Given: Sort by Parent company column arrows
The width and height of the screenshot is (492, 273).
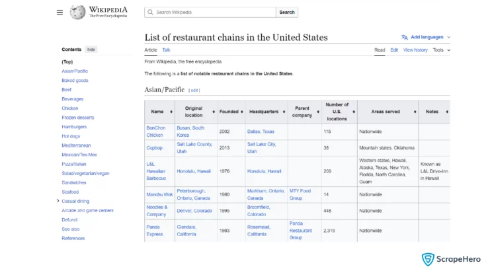Looking at the screenshot, I should tap(318, 112).
